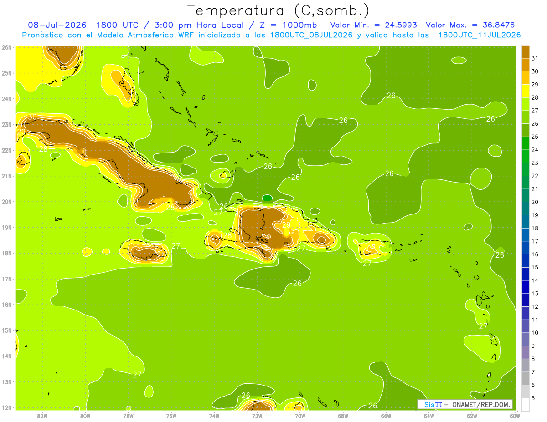The height and width of the screenshot is (422, 547).
Task: Click the "27" contour label south of Puerto Rico
Action: pos(367,263)
